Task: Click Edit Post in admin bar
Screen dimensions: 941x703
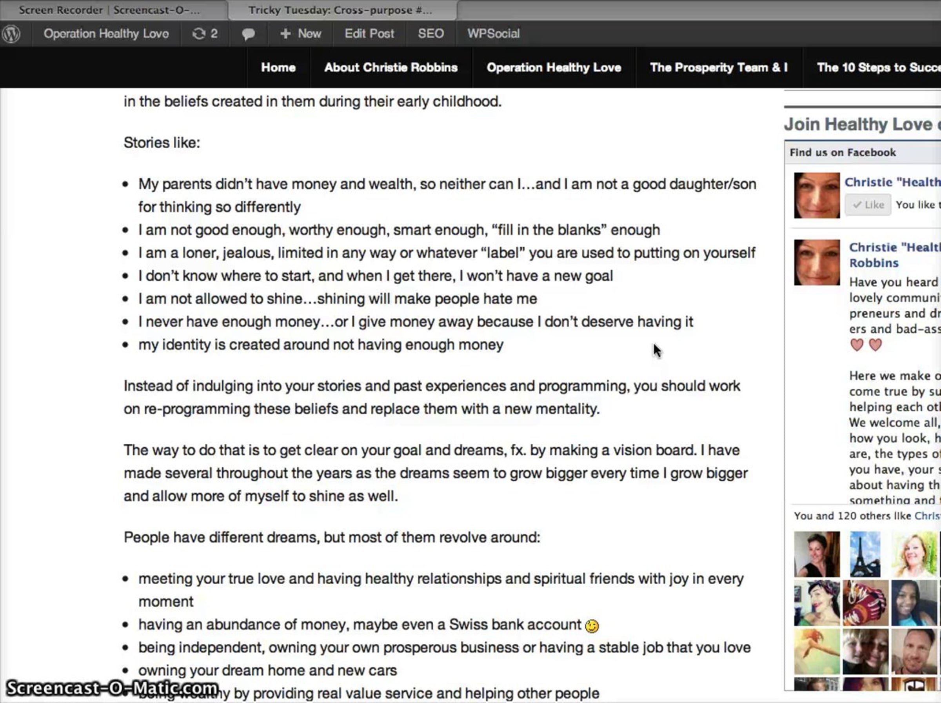Action: 369,34
